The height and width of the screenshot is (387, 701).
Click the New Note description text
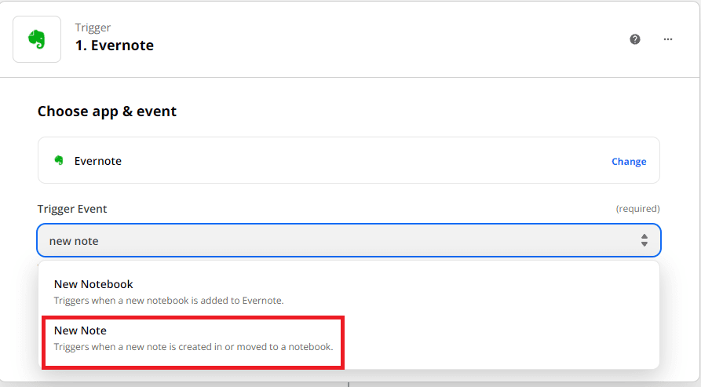point(193,346)
